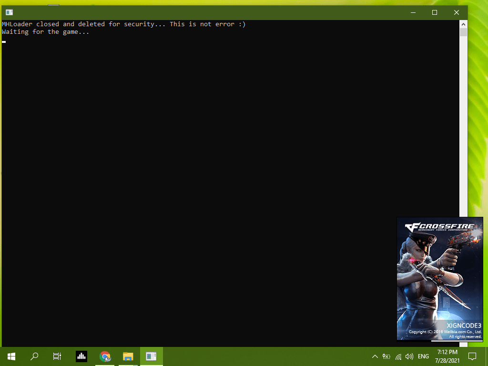Maximize the console window
Viewport: 488px width, 366px height.
pyautogui.click(x=435, y=12)
